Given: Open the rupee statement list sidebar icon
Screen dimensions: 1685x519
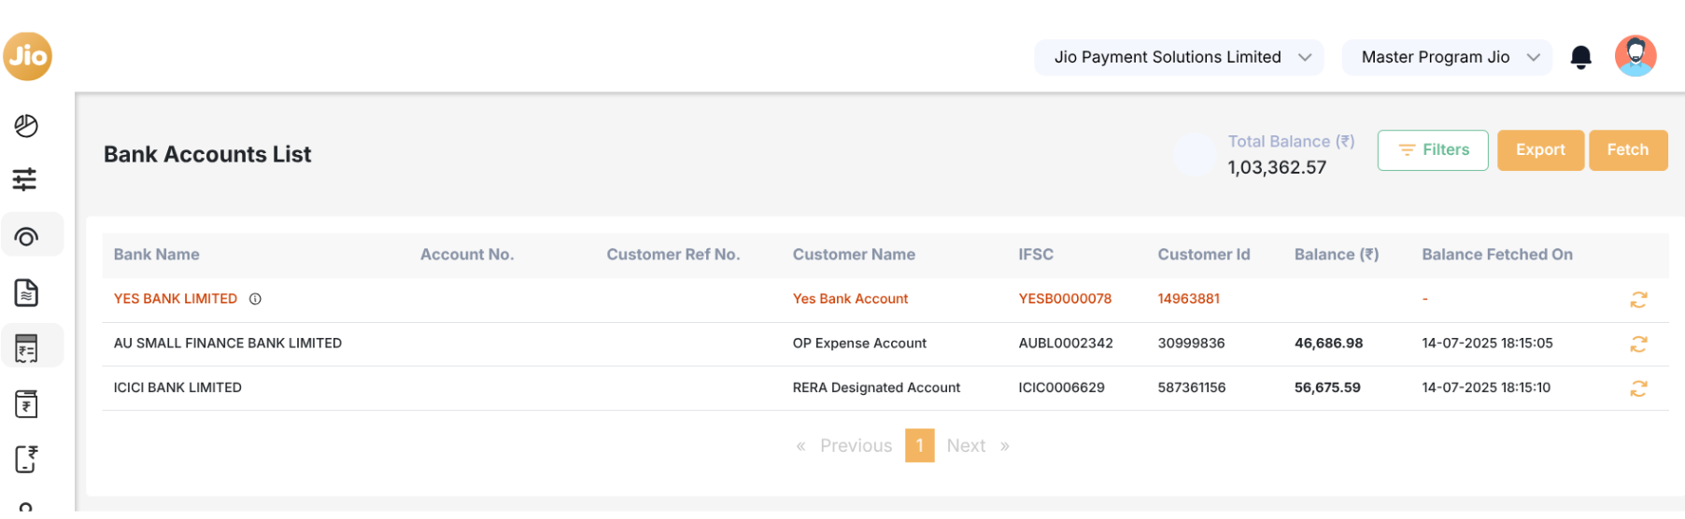Looking at the screenshot, I should (26, 348).
